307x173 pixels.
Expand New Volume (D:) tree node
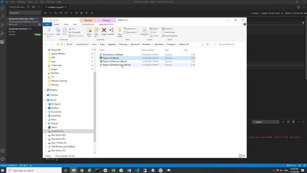click(x=46, y=135)
